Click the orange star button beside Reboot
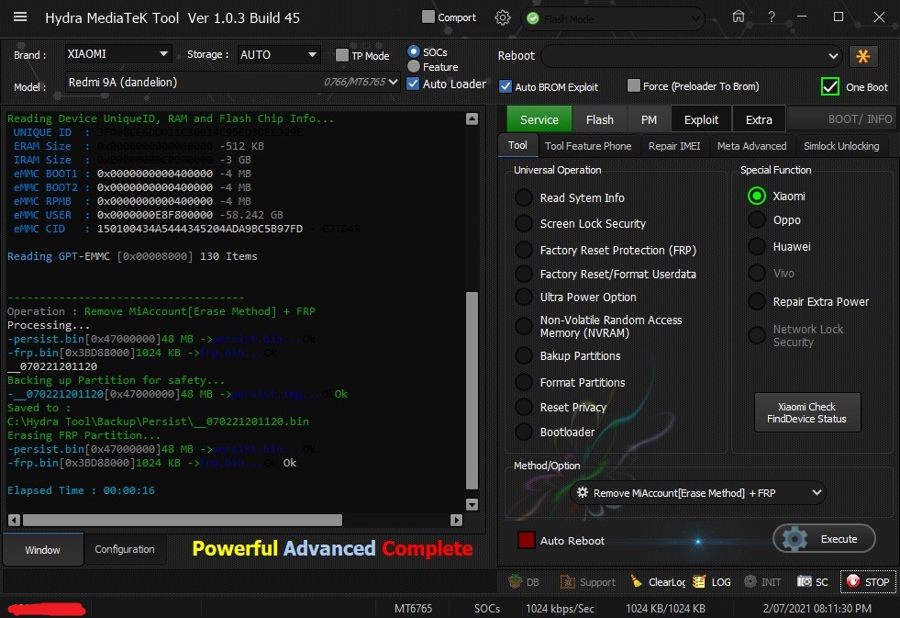900x618 pixels. pyautogui.click(x=862, y=56)
